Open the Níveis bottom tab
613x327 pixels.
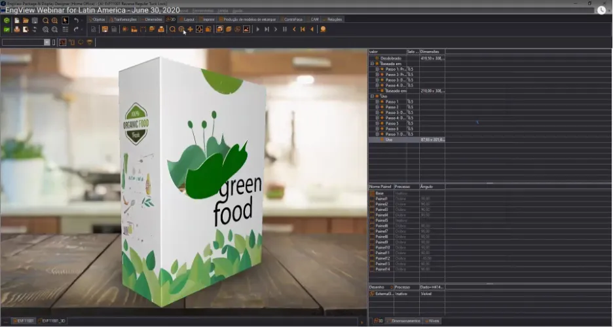432,321
